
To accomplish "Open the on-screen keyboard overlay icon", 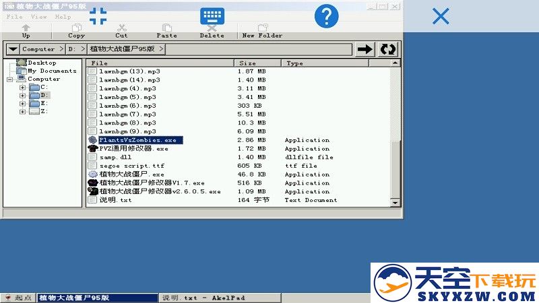I will click(212, 15).
